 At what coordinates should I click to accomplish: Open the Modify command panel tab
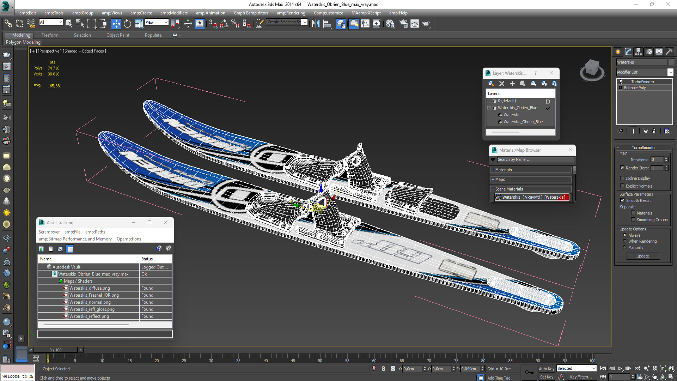tap(628, 52)
